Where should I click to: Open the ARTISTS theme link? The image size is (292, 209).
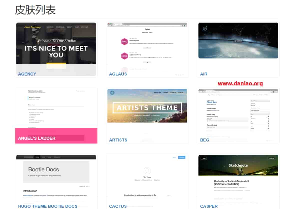[x=118, y=140]
